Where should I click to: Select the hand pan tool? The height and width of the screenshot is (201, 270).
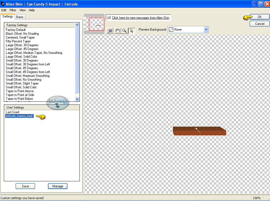pyautogui.click(x=117, y=31)
